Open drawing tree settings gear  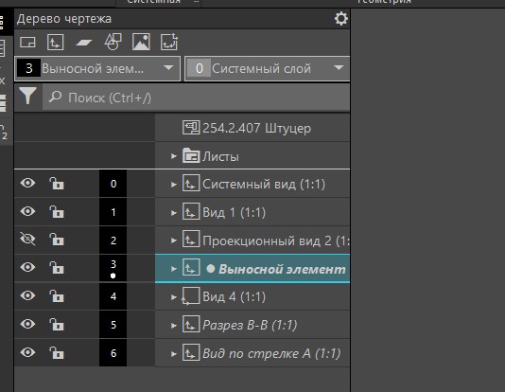pyautogui.click(x=341, y=19)
